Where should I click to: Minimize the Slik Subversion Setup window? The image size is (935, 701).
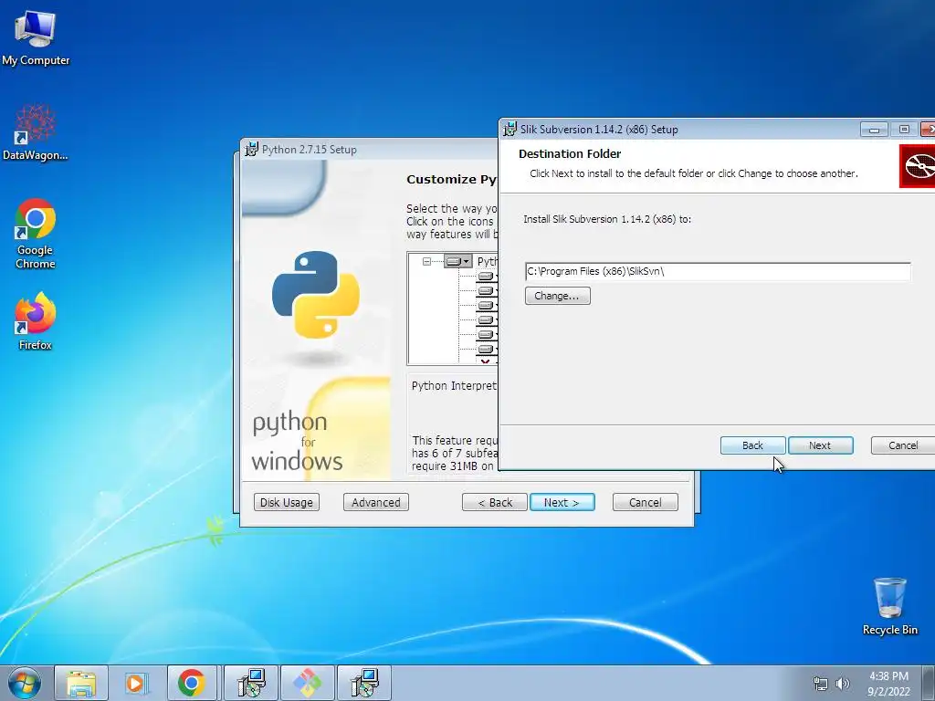(x=874, y=130)
